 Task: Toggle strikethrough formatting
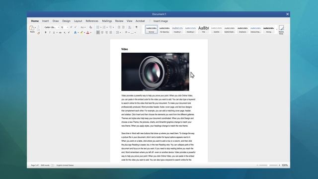point(60,32)
